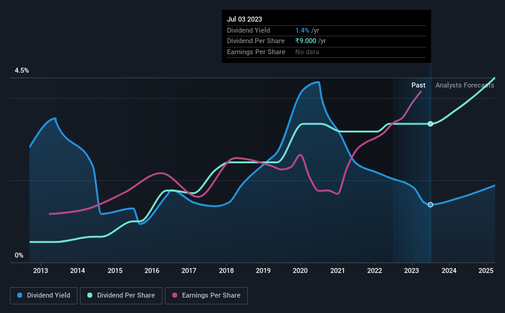Click the No data earnings value in tooltip

click(x=308, y=52)
